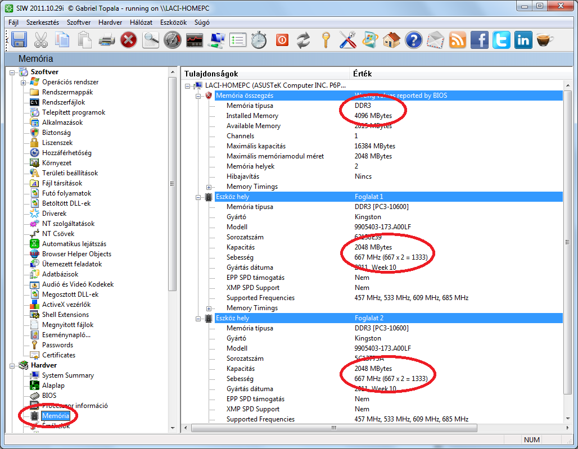Viewport: 578px width, 449px height.
Task: Click the 4096 MBytes Installed Memory value
Action: click(x=373, y=116)
